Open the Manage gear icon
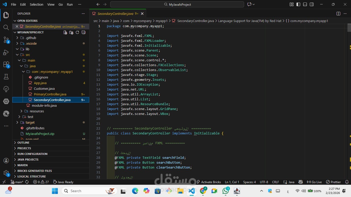351x197 pixels. [x=6, y=173]
